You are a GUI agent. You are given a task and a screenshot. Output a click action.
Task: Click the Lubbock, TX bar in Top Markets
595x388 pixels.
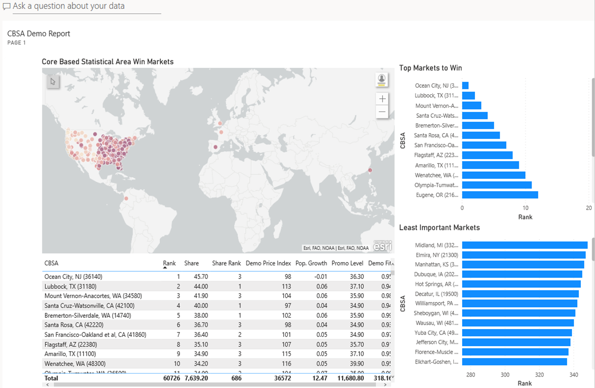[469, 95]
